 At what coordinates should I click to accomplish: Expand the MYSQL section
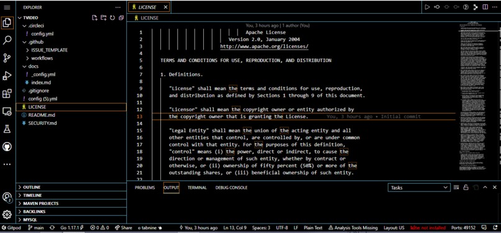tap(71, 219)
